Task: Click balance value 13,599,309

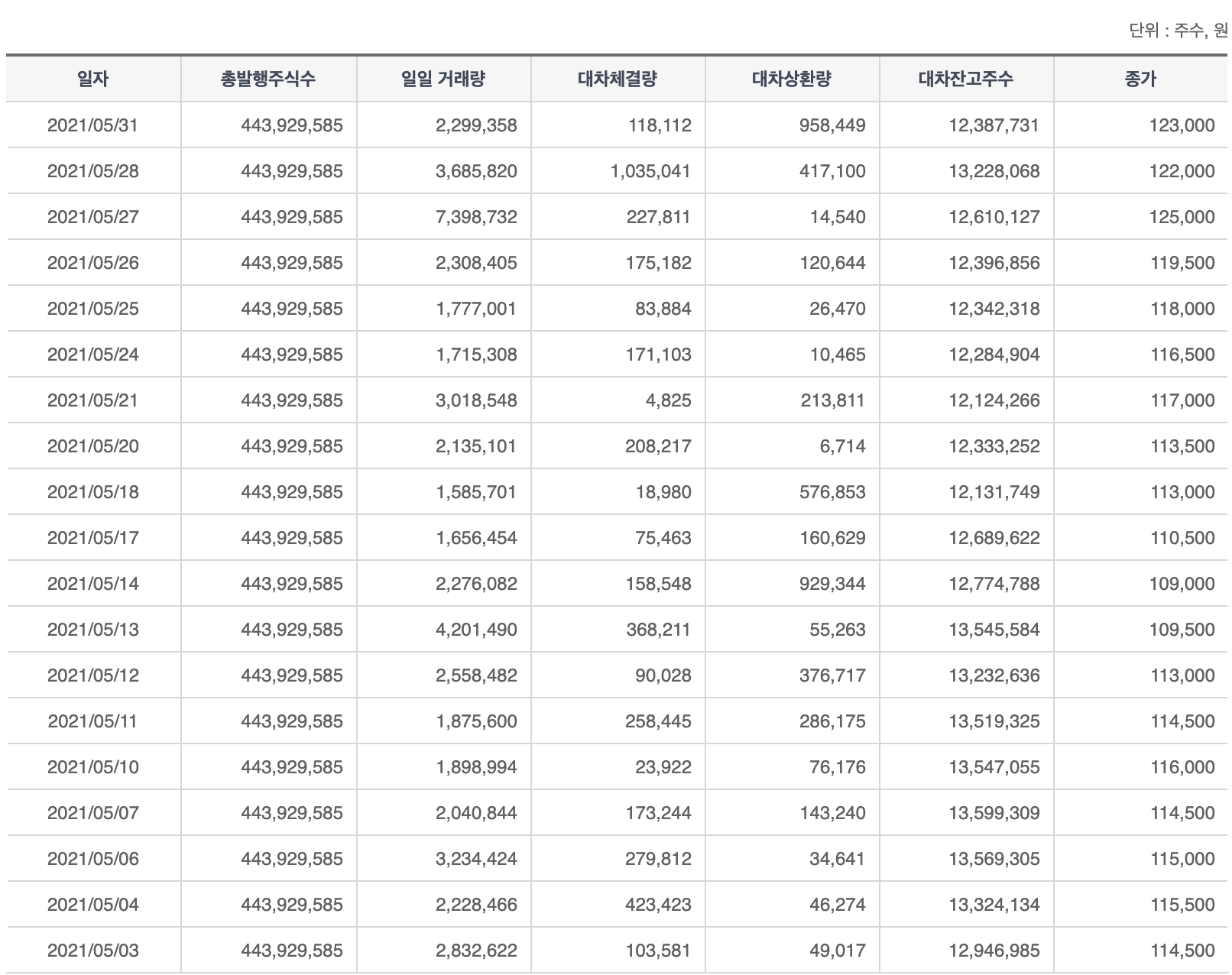Action: pos(994,813)
